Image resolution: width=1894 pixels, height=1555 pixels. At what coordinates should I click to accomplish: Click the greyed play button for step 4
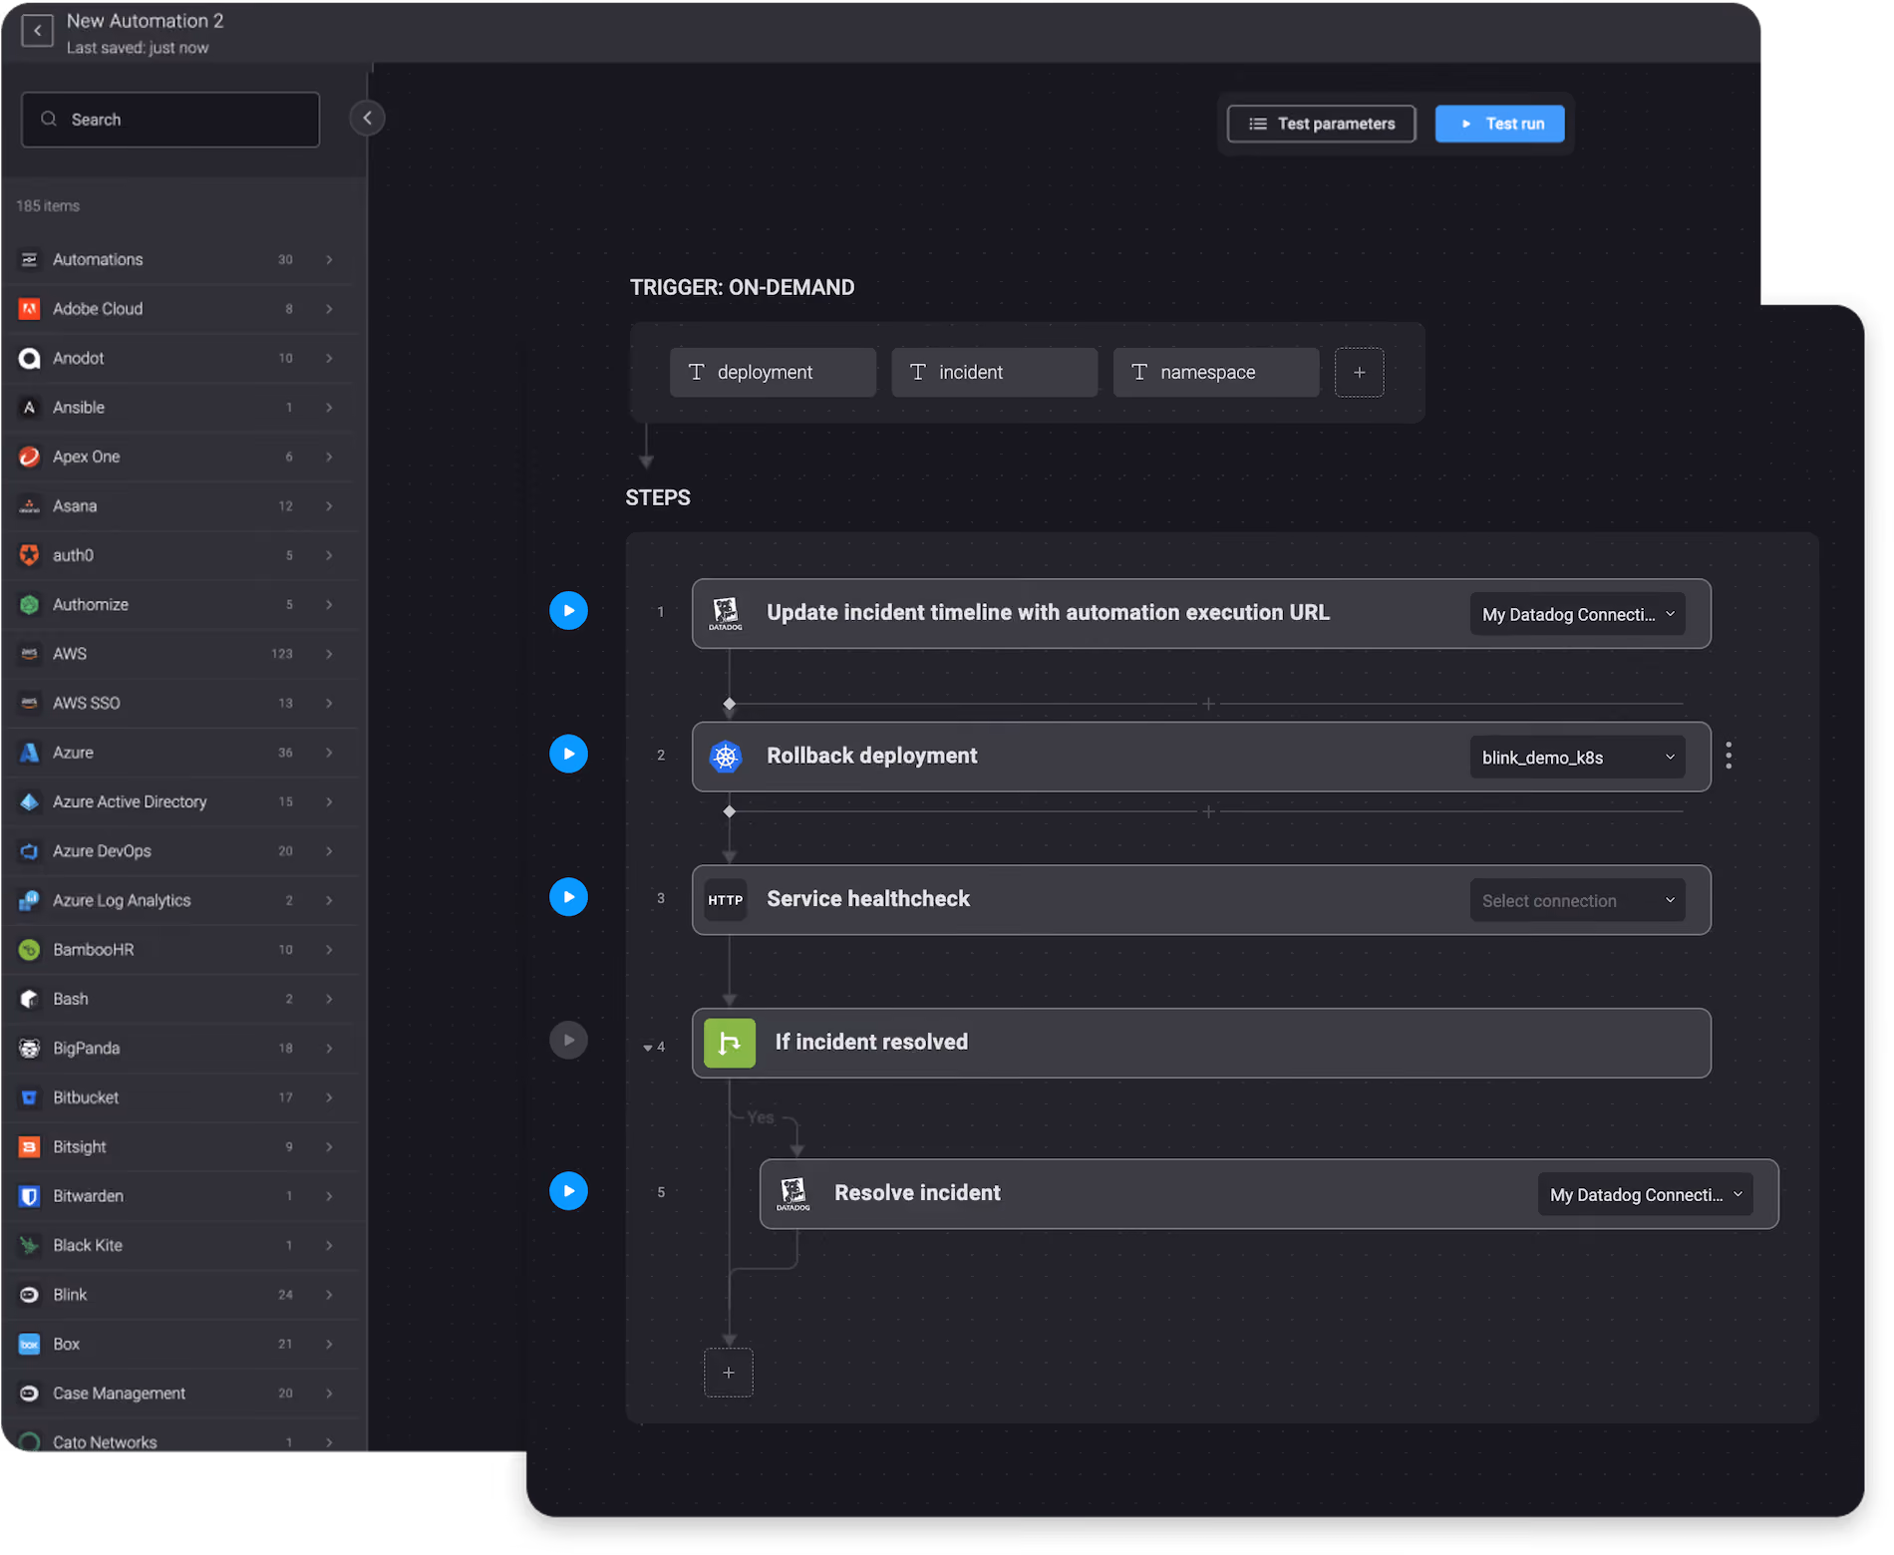point(568,1040)
